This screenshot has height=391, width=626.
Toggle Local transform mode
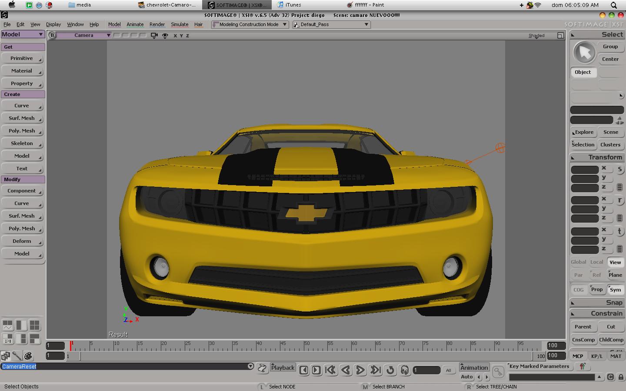coord(596,262)
